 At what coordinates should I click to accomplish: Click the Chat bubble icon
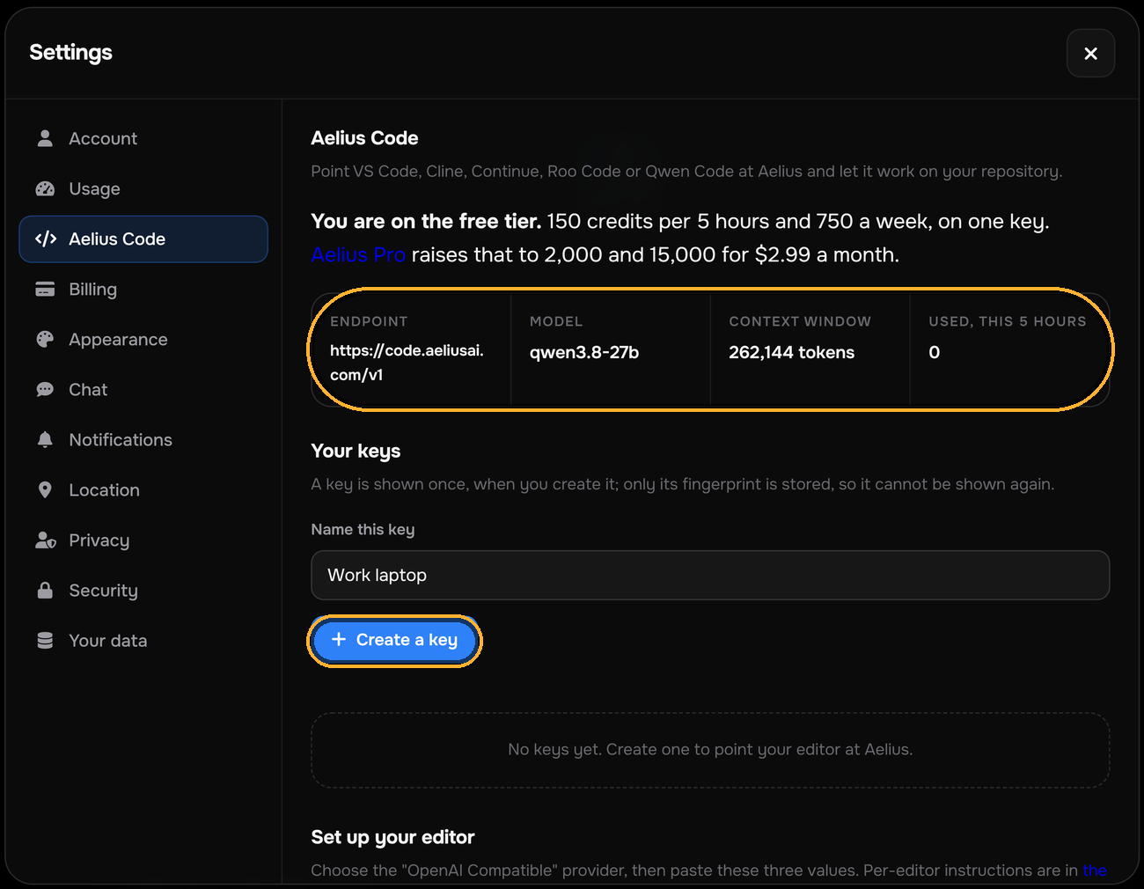point(45,389)
